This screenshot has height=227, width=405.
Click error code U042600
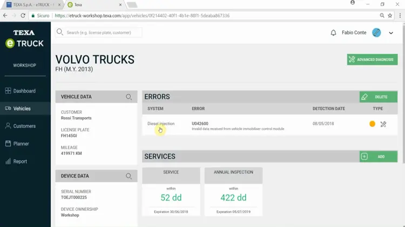pos(200,124)
